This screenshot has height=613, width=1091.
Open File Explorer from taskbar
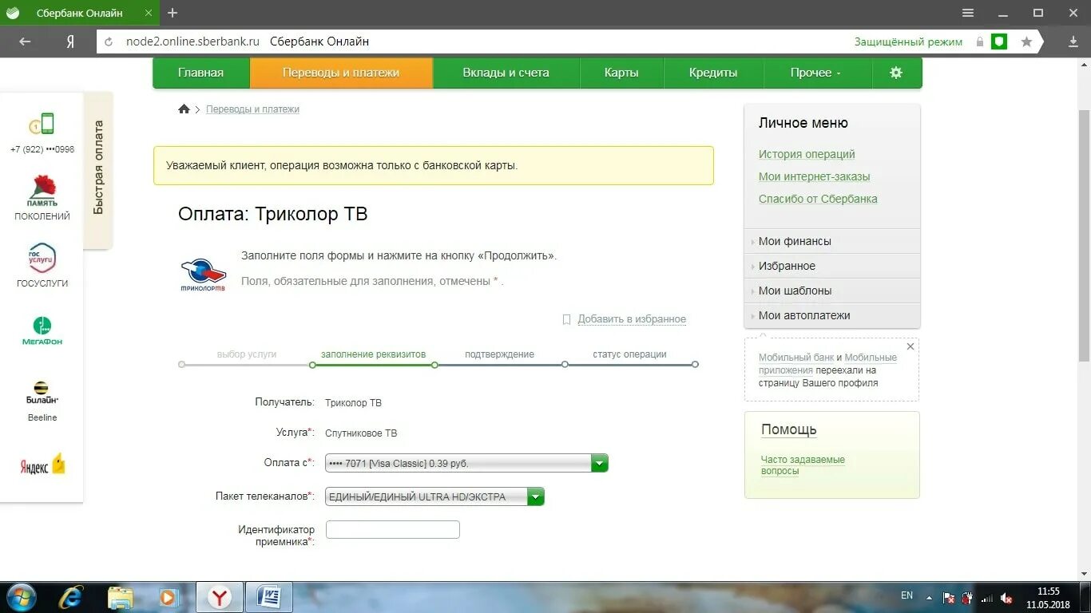coord(120,597)
